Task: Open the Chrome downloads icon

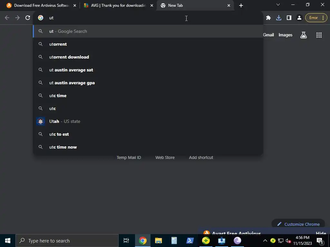Action: 279,18
